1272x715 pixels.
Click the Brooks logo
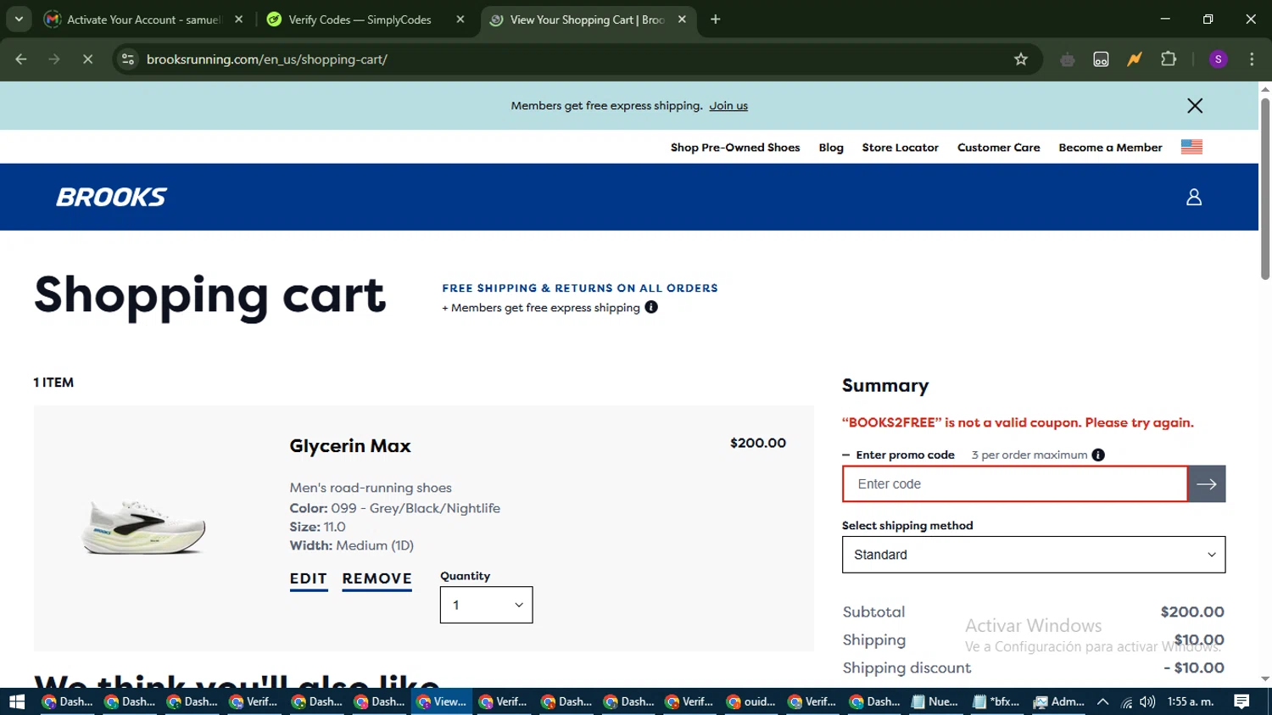pos(111,197)
